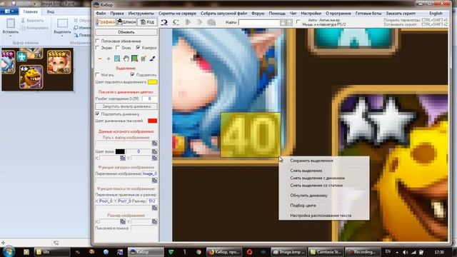The width and height of the screenshot is (457, 257).
Task: Click the red dynamic pixels color swatch
Action: 152,121
